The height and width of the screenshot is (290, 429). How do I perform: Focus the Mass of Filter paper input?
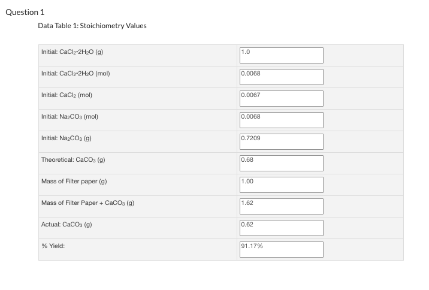[281, 185]
